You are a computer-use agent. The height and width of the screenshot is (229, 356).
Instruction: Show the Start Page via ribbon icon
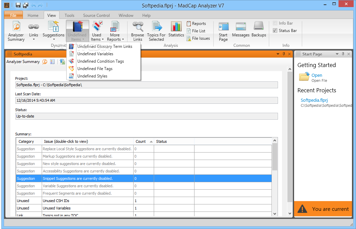pyautogui.click(x=223, y=31)
